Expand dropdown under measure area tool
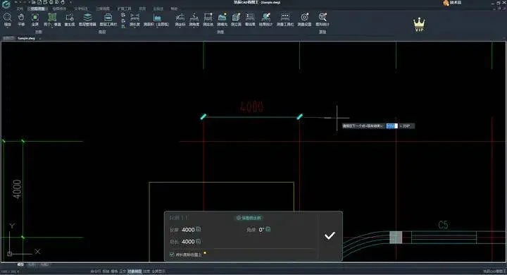The width and height of the screenshot is (507, 275). pos(157,28)
